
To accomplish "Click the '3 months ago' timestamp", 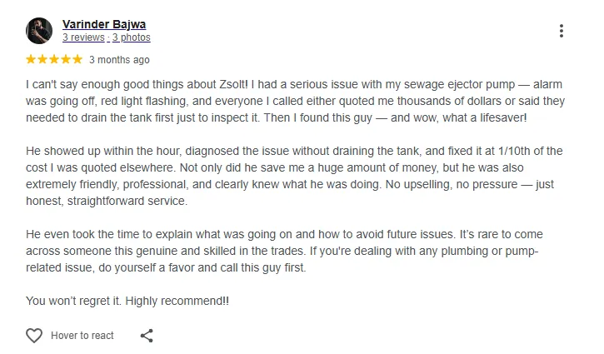I will [x=119, y=60].
